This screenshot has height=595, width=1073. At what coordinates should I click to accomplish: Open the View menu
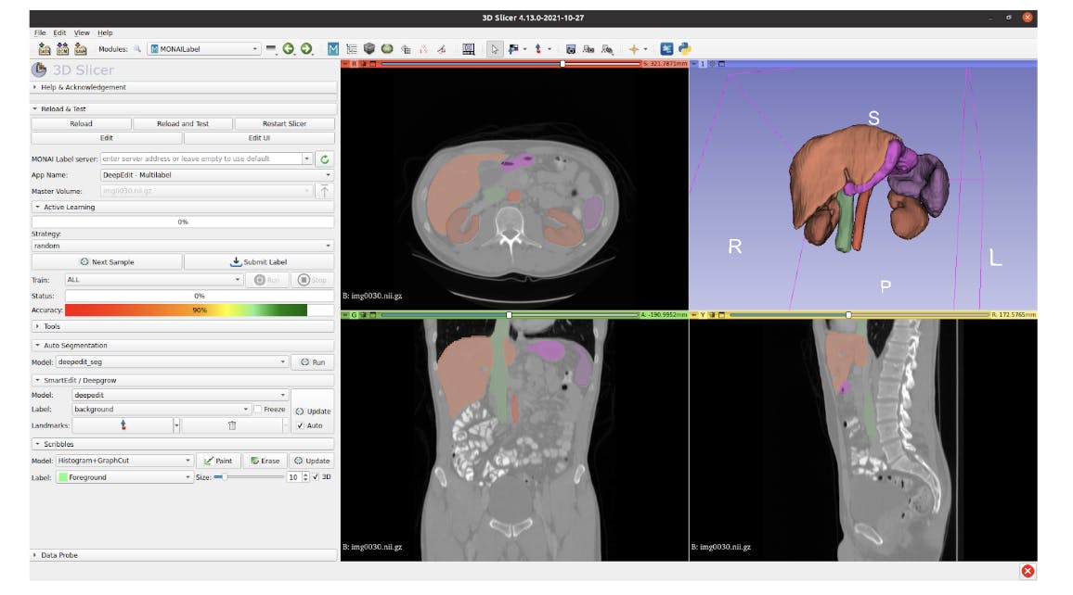click(82, 32)
